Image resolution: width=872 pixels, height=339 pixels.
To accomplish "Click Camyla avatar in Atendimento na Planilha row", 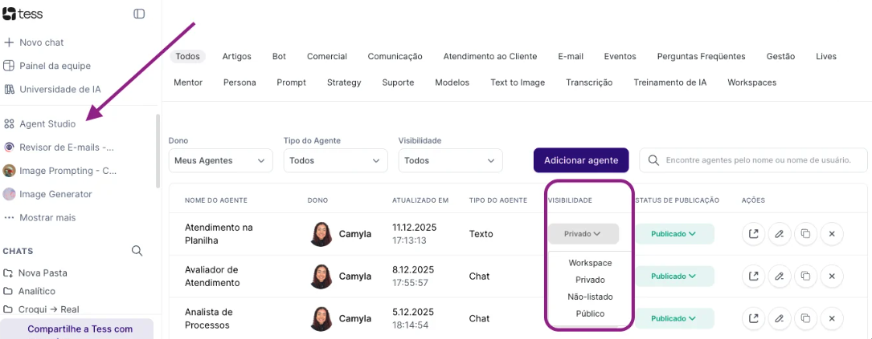I will [x=321, y=234].
